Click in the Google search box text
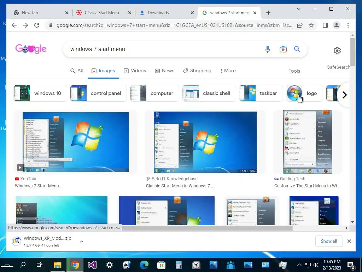This screenshot has height=272, width=362. point(98,49)
